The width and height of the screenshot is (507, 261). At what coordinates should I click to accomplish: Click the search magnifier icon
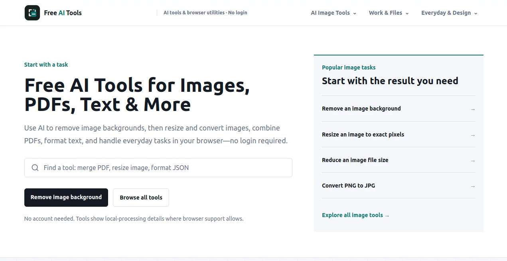[35, 168]
